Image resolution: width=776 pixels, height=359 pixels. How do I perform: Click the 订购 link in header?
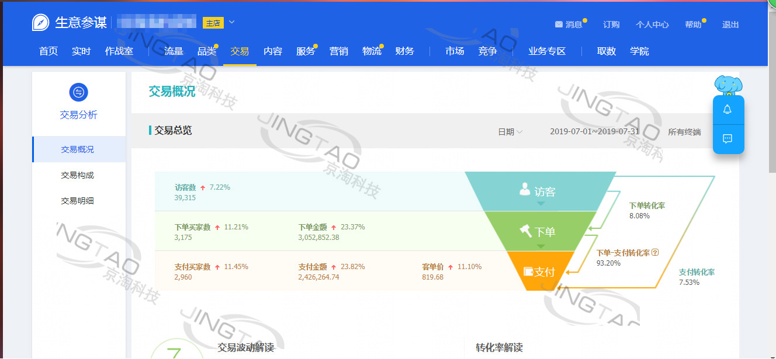pos(611,25)
